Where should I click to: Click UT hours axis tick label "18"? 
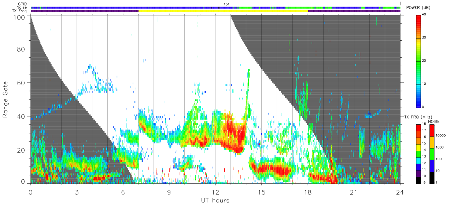[307, 192]
